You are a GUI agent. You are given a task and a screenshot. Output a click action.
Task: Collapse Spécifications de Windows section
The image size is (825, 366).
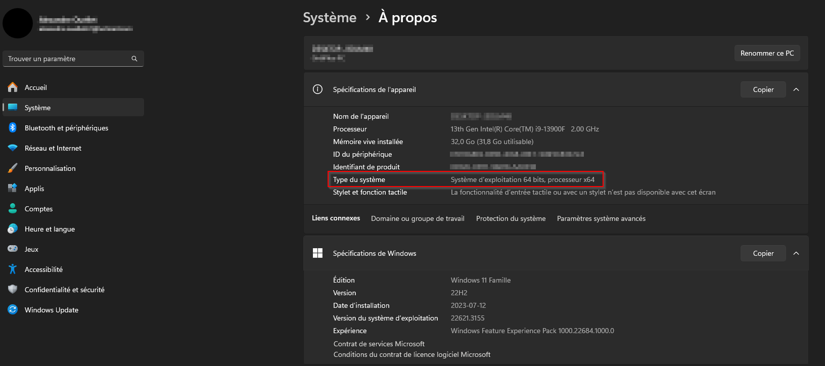(x=796, y=253)
